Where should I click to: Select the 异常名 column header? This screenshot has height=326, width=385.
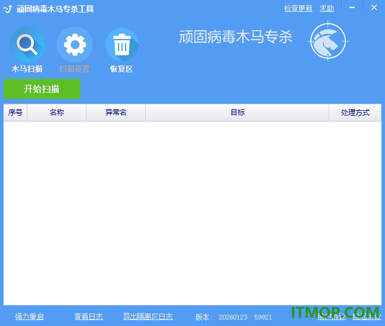click(116, 113)
